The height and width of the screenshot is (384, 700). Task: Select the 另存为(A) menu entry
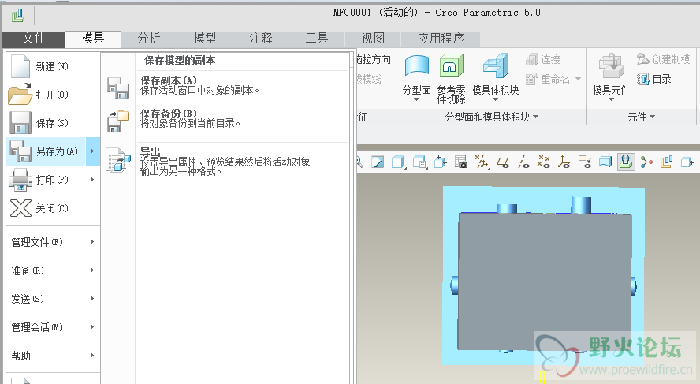(54, 151)
